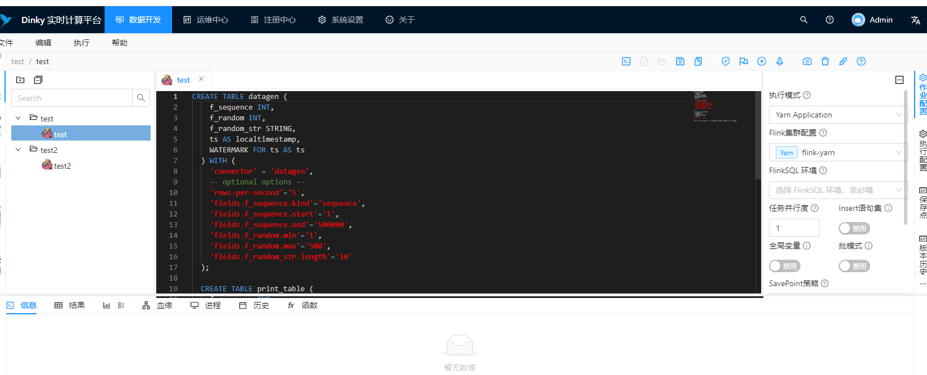Click the help icon next to Flink集群配置

click(x=823, y=133)
